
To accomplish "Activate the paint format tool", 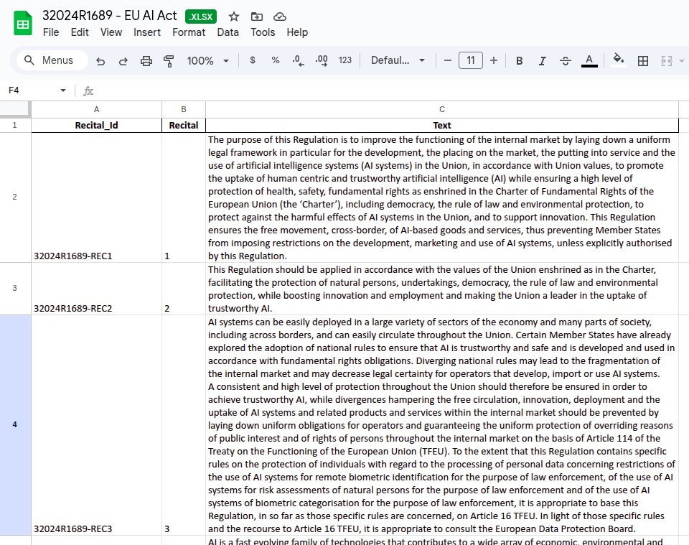I will (x=169, y=60).
